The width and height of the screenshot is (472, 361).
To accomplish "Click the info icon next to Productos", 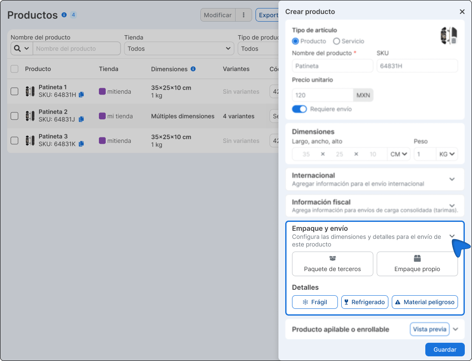I will [x=64, y=15].
